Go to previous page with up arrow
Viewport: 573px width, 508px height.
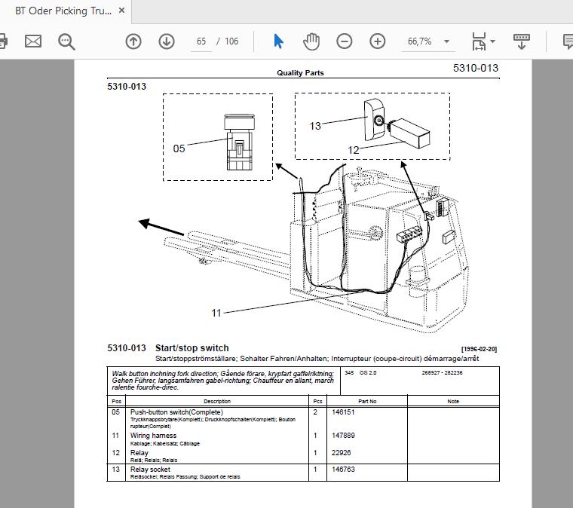[x=133, y=41]
